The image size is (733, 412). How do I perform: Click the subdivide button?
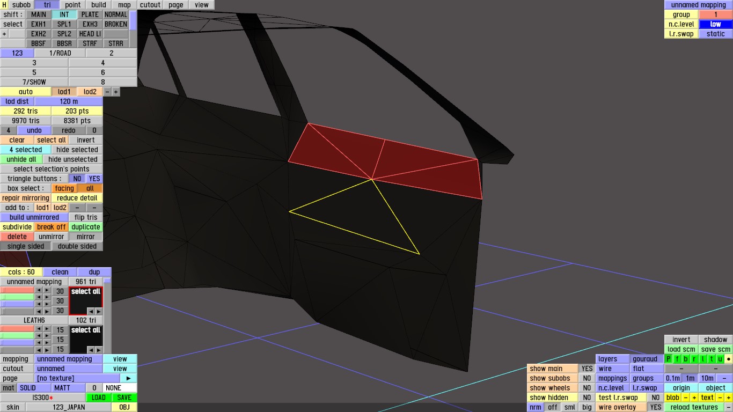coord(17,227)
